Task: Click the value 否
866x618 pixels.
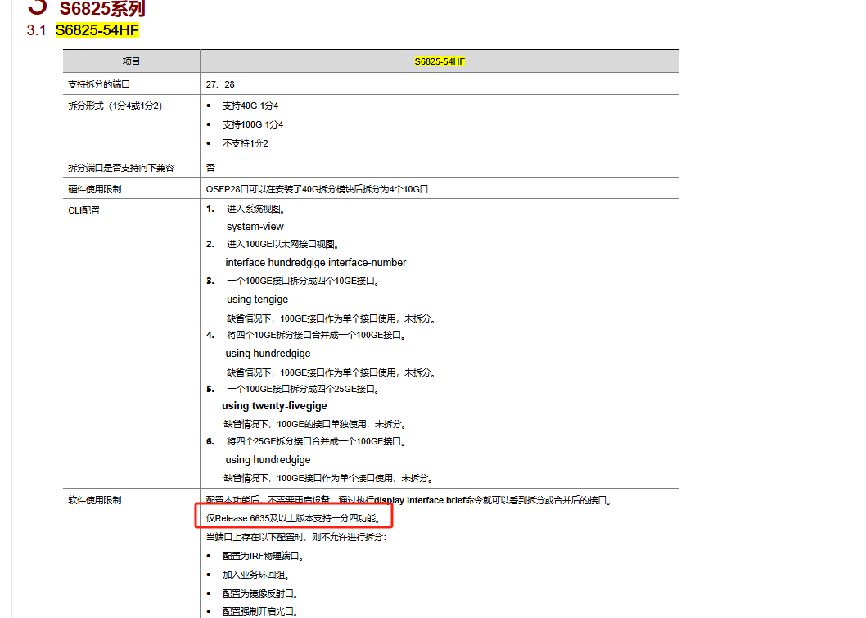Action: 210,167
